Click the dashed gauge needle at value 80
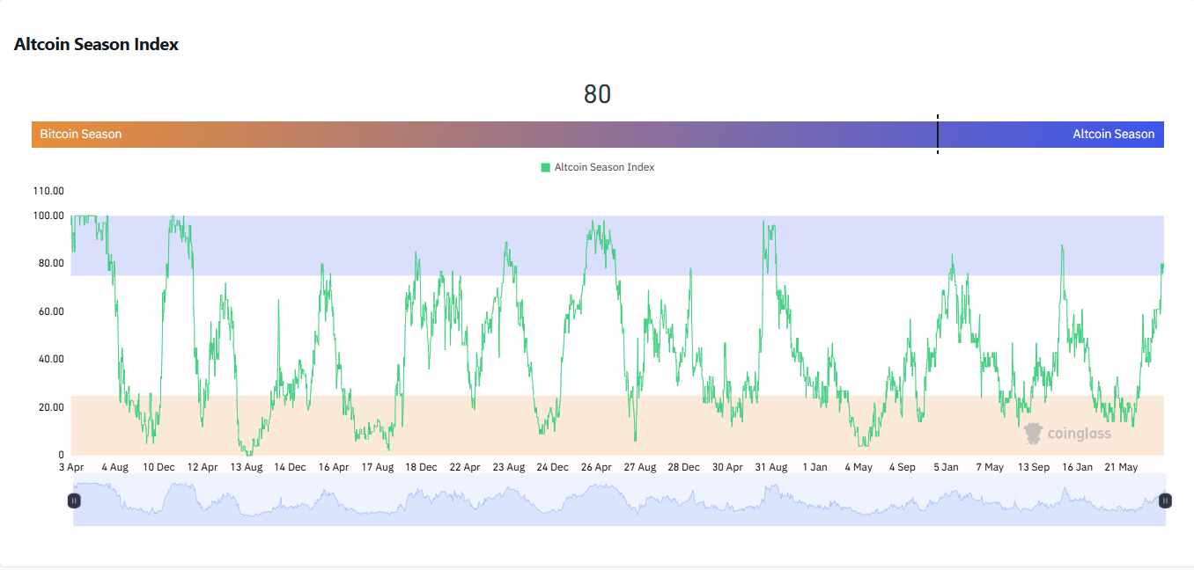This screenshot has width=1194, height=570. 938,134
